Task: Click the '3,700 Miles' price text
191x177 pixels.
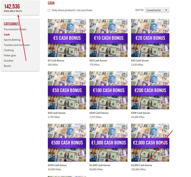Action: [x=54, y=117]
